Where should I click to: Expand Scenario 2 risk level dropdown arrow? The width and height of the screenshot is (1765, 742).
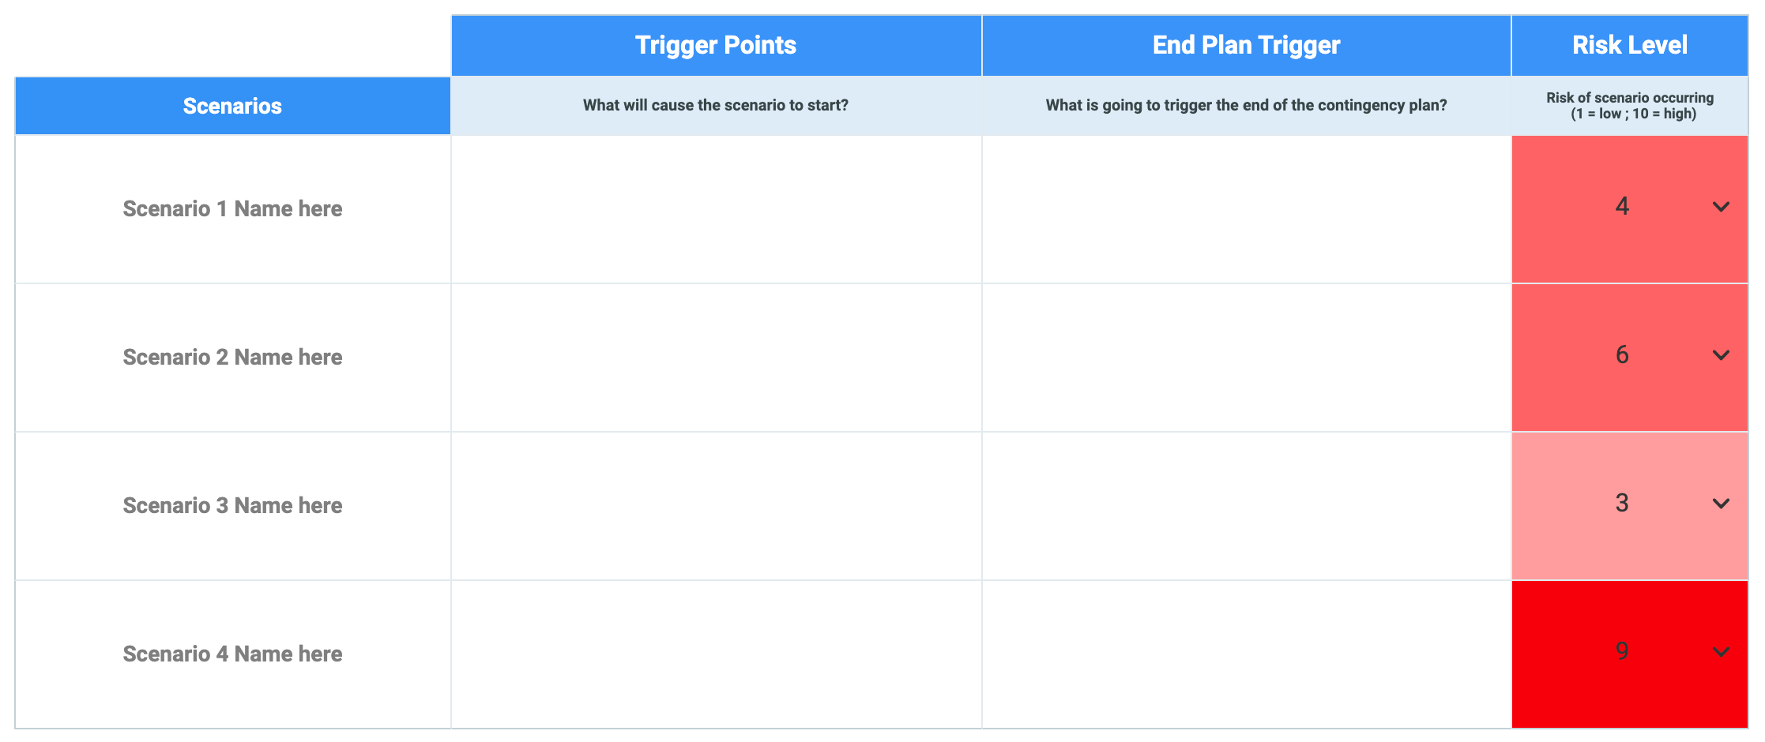pyautogui.click(x=1721, y=356)
